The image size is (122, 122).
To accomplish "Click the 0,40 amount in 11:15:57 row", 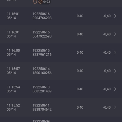I will (x=80, y=71).
